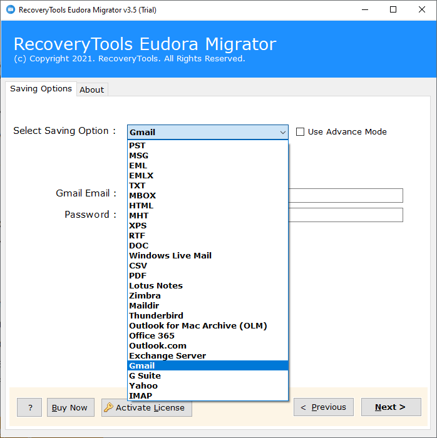This screenshot has width=437, height=438.
Task: Click the Buy Now button
Action: [x=71, y=407]
